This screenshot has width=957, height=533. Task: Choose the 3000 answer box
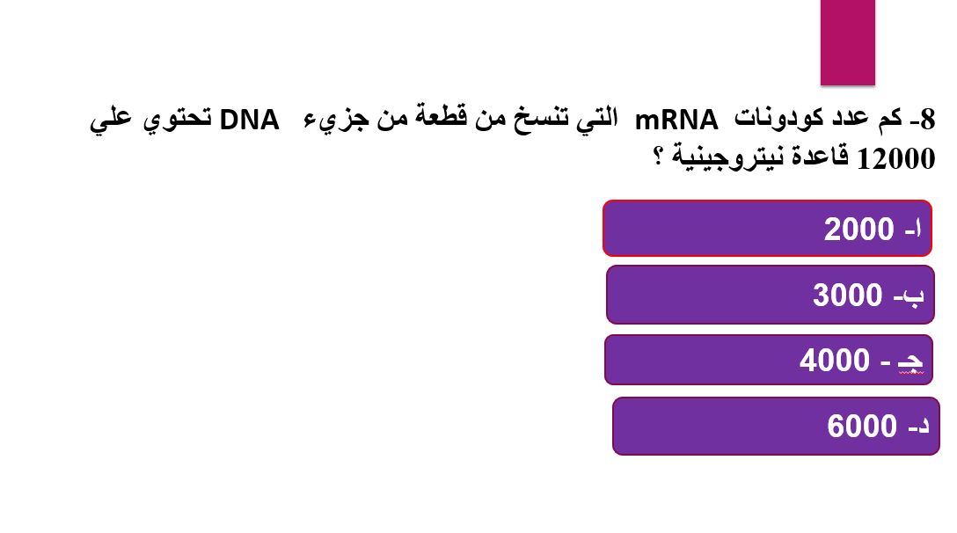[771, 295]
